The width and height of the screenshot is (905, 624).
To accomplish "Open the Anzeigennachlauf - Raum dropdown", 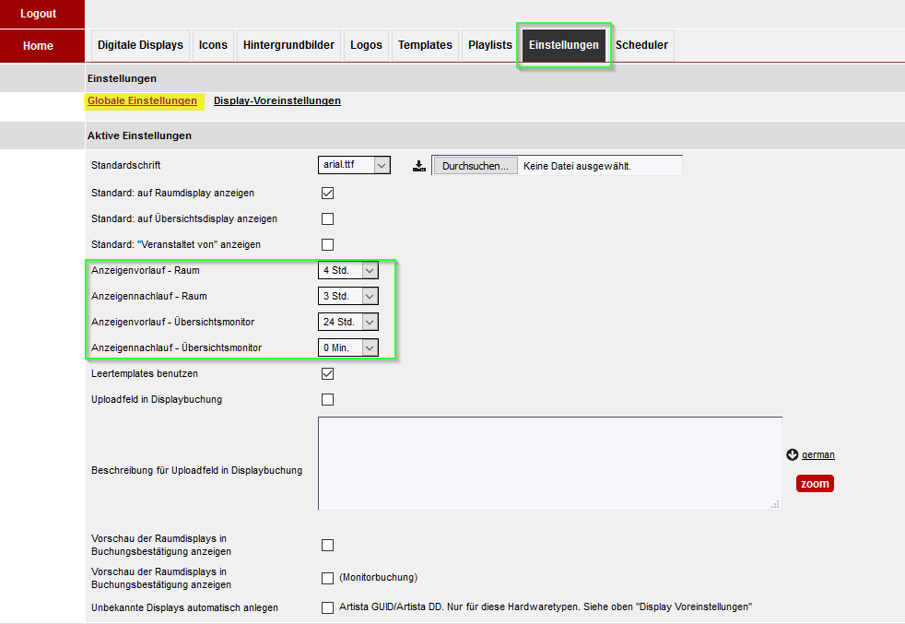I will [348, 296].
